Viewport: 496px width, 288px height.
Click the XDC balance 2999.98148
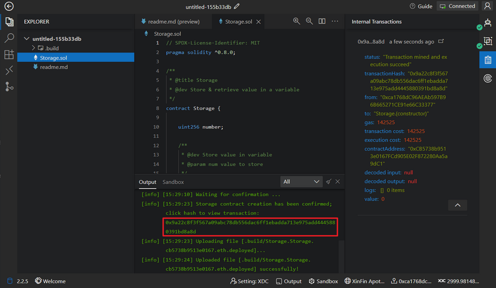coord(458,281)
